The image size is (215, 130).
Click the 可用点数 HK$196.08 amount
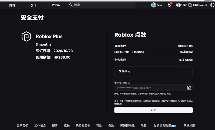click(x=185, y=46)
